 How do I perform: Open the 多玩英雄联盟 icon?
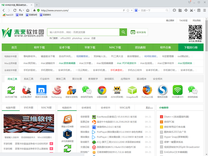pos(67,134)
